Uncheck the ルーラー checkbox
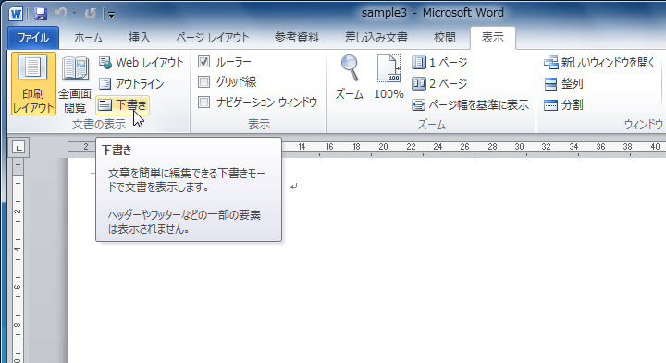666x363 pixels. [203, 62]
